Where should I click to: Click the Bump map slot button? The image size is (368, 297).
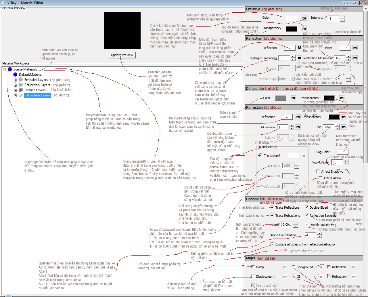tap(285, 267)
